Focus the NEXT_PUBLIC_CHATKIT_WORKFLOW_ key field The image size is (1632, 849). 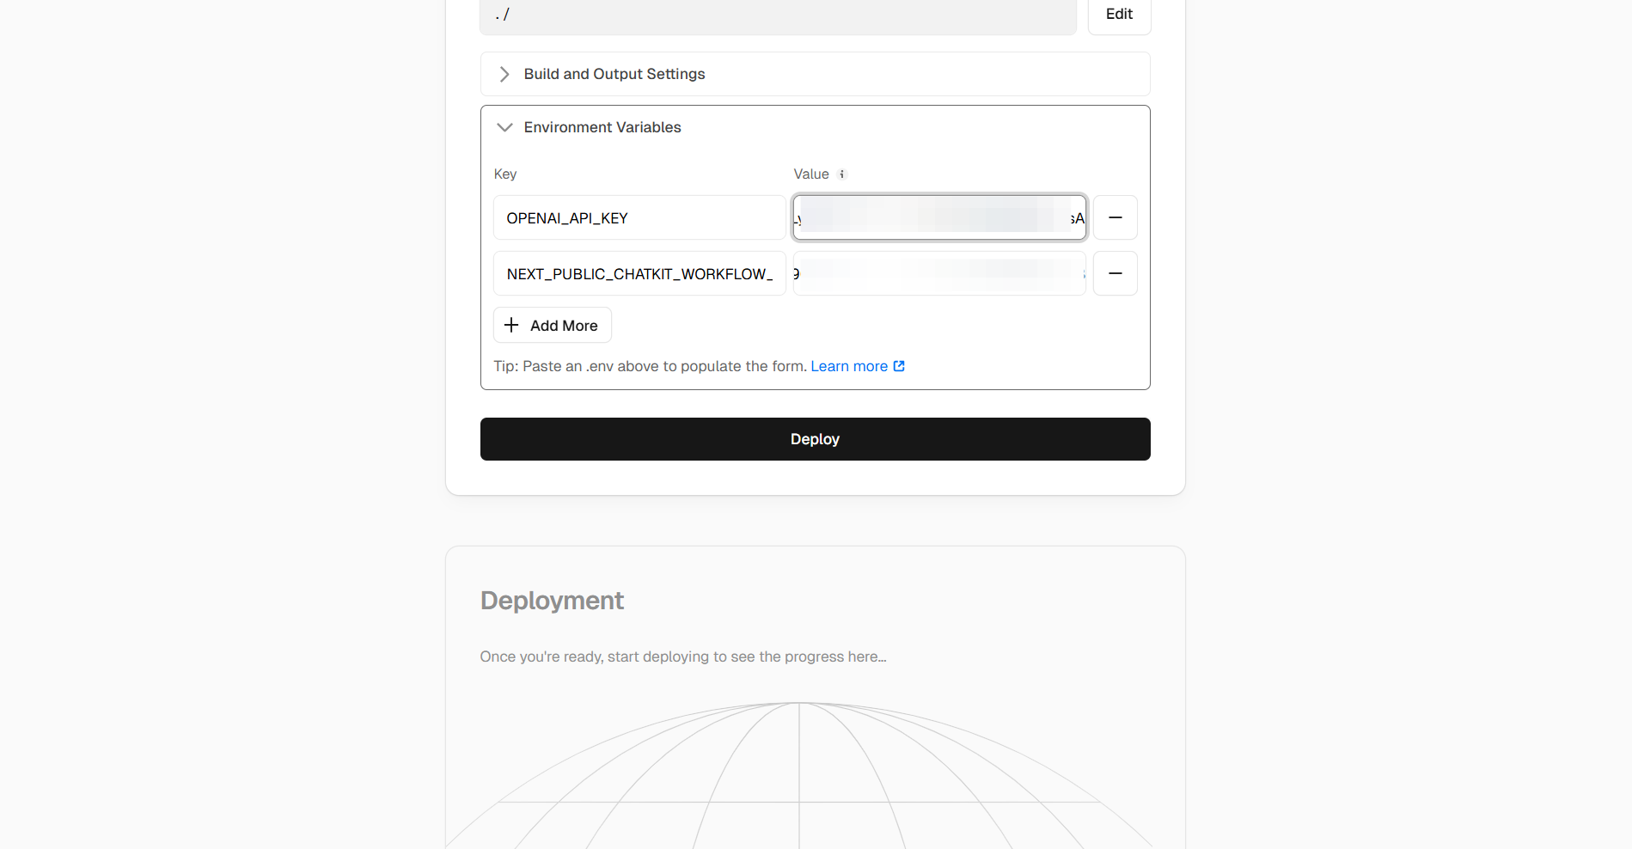(639, 273)
